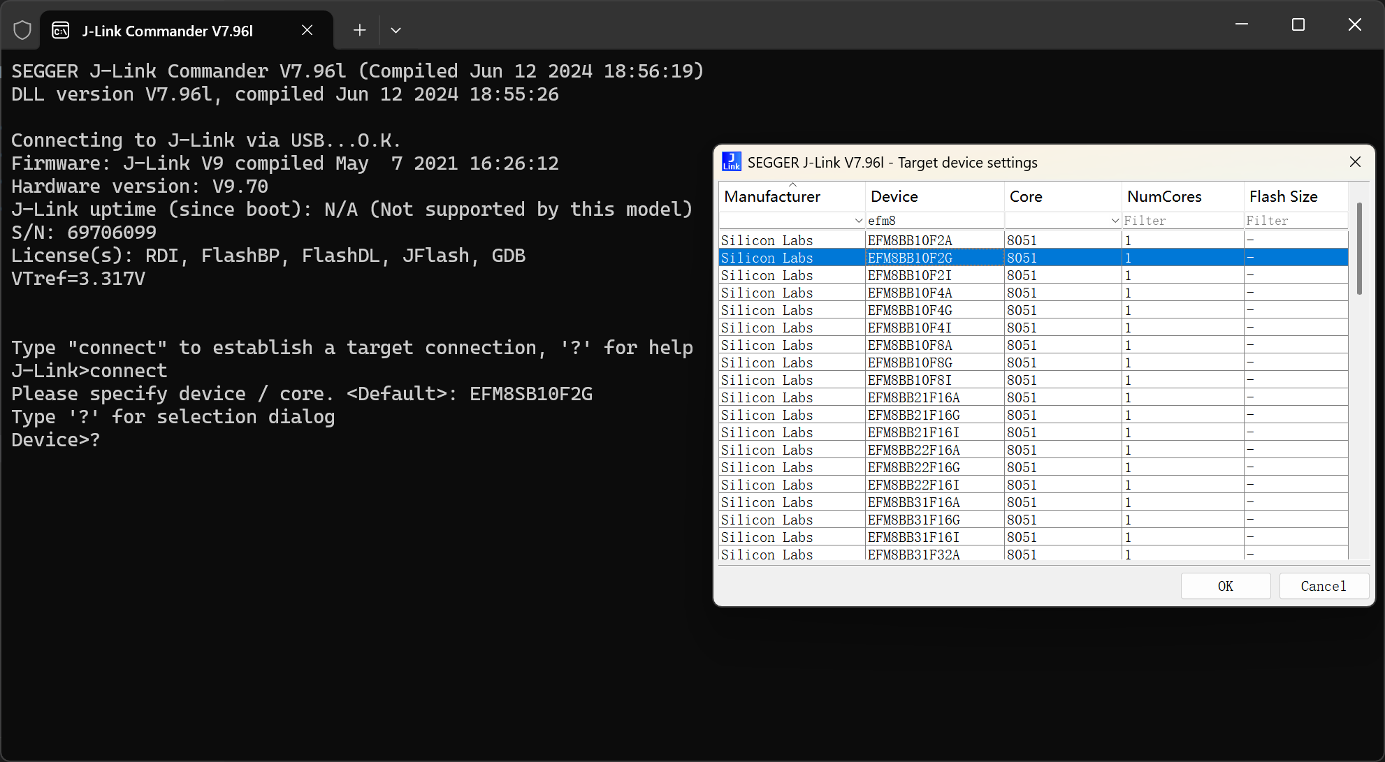Viewport: 1385px width, 762px height.
Task: Click the Flash Size filter field
Action: (1295, 221)
